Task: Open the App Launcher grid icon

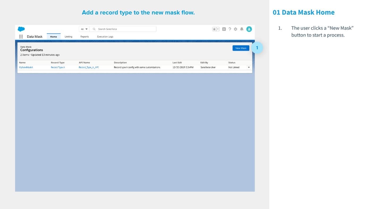Action: click(21, 37)
